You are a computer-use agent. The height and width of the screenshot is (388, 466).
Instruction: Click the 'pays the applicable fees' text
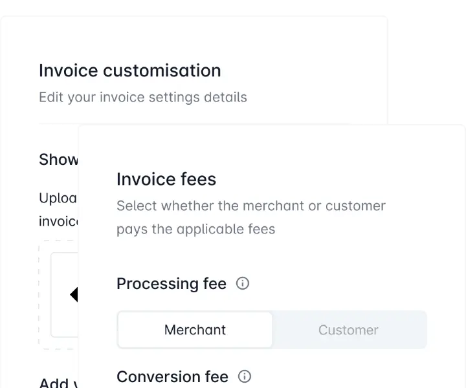tap(195, 230)
